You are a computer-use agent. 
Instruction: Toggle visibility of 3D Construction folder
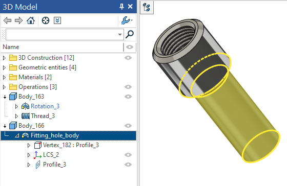[x=128, y=58]
